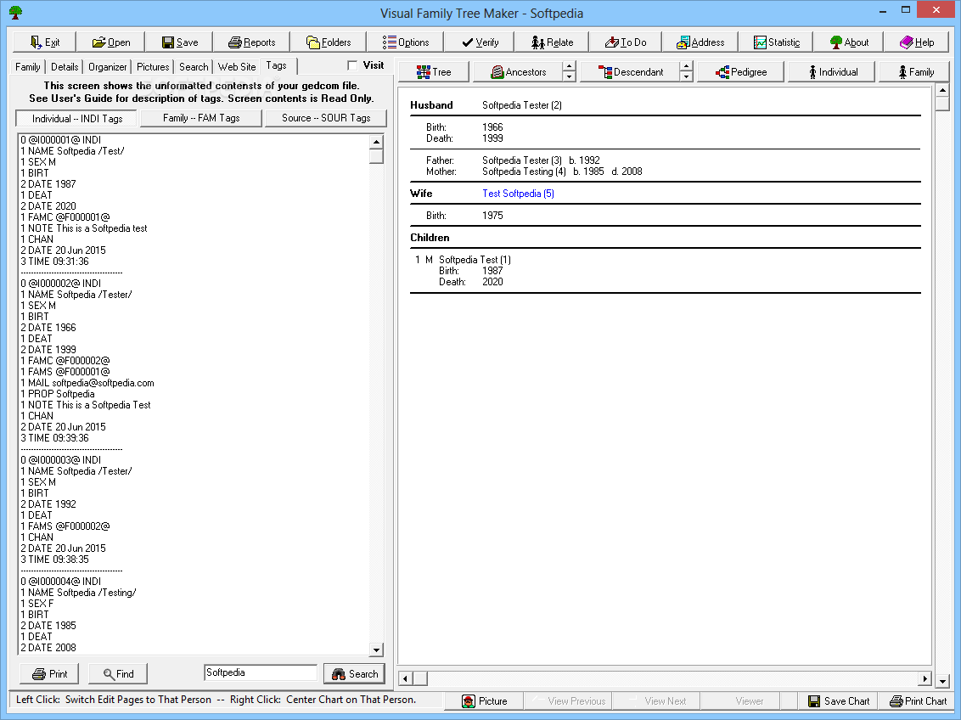961x720 pixels.
Task: Run Verify from the toolbar
Action: click(480, 42)
